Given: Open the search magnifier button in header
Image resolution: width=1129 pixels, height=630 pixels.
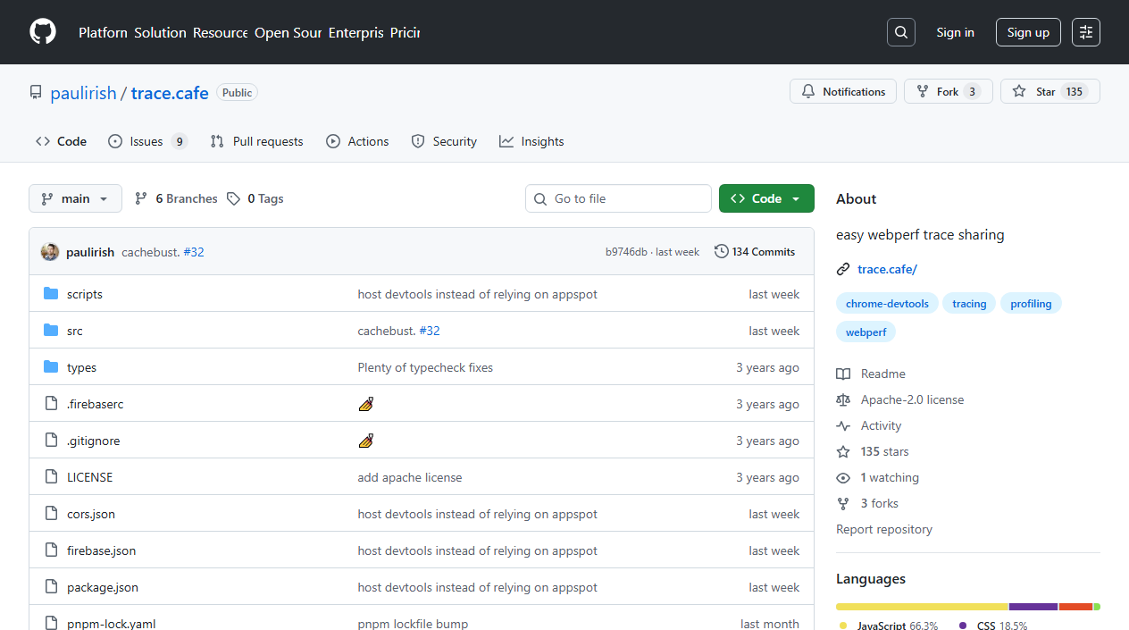Looking at the screenshot, I should [901, 32].
